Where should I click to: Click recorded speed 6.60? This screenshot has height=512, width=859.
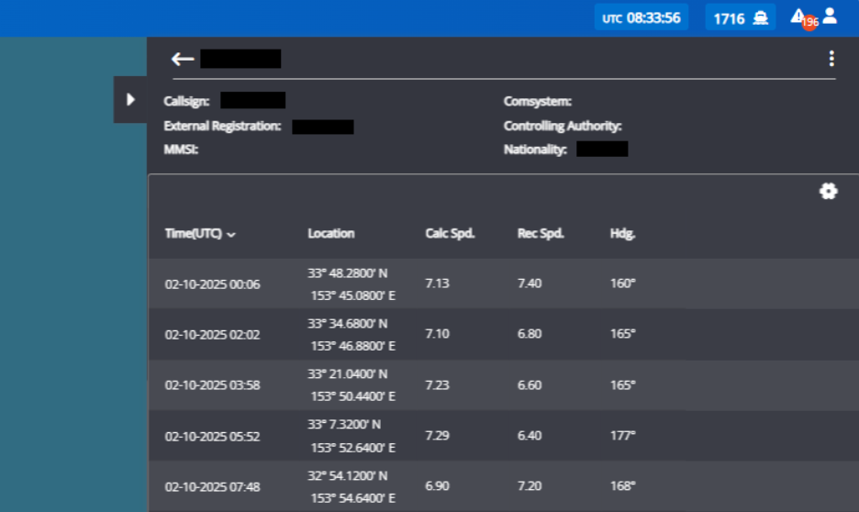click(530, 385)
